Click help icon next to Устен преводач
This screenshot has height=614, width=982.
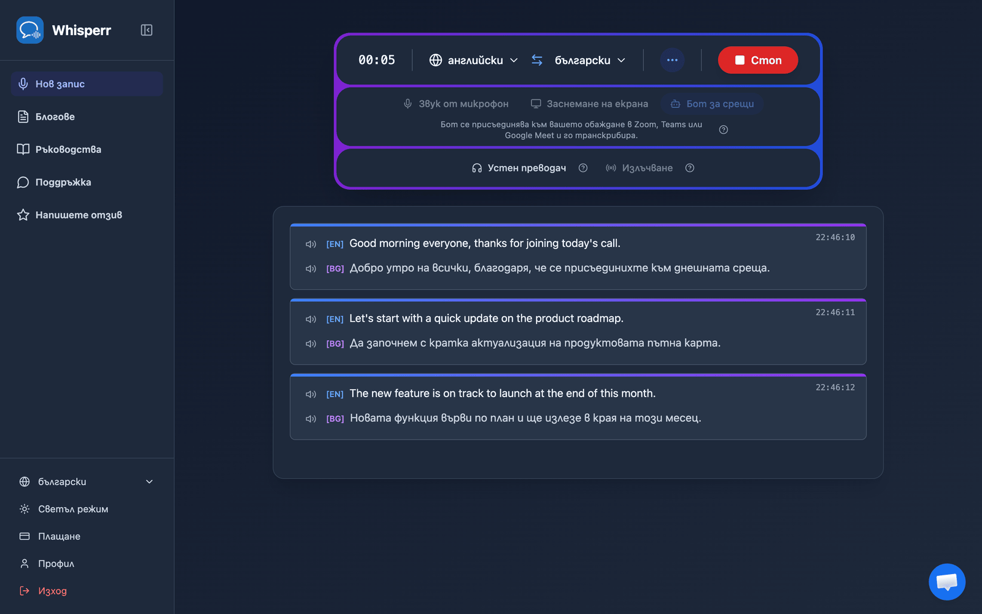click(583, 168)
